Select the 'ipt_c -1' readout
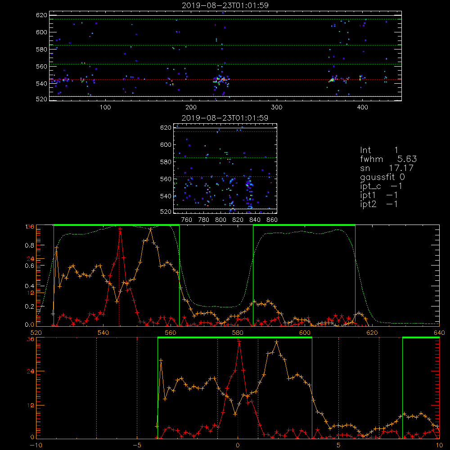This screenshot has height=450, width=450. click(381, 186)
